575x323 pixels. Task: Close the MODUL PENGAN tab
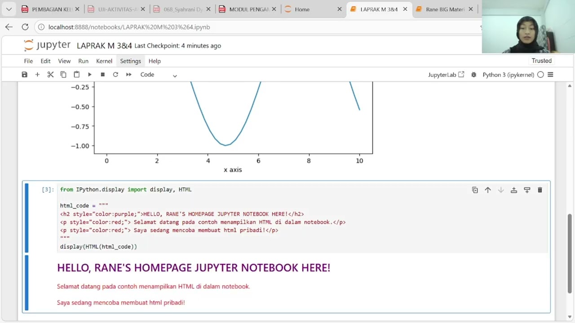pos(274,9)
